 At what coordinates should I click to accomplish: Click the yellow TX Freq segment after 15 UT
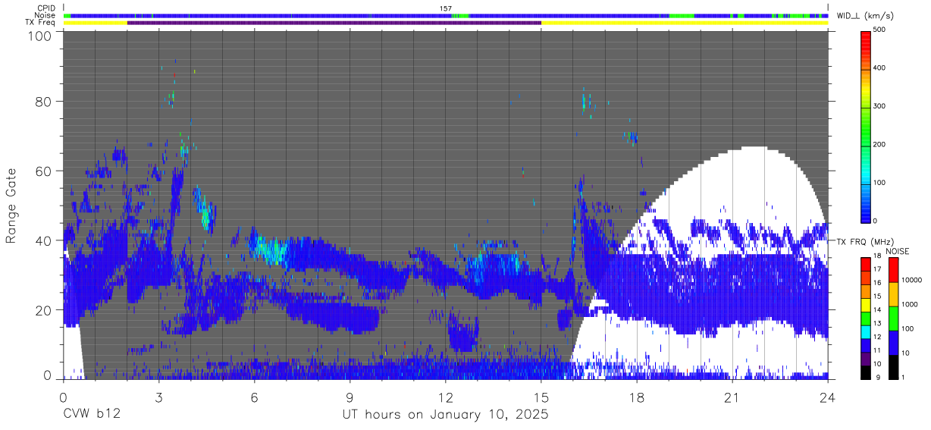click(x=685, y=23)
